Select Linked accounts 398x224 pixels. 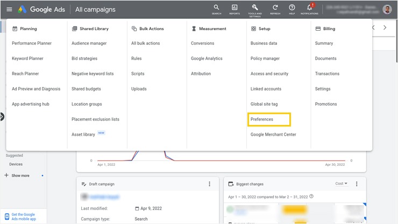point(266,89)
